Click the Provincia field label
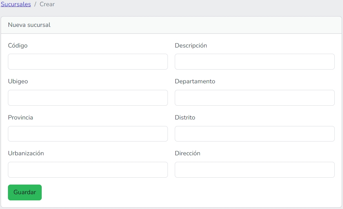343x209 pixels. 20,117
